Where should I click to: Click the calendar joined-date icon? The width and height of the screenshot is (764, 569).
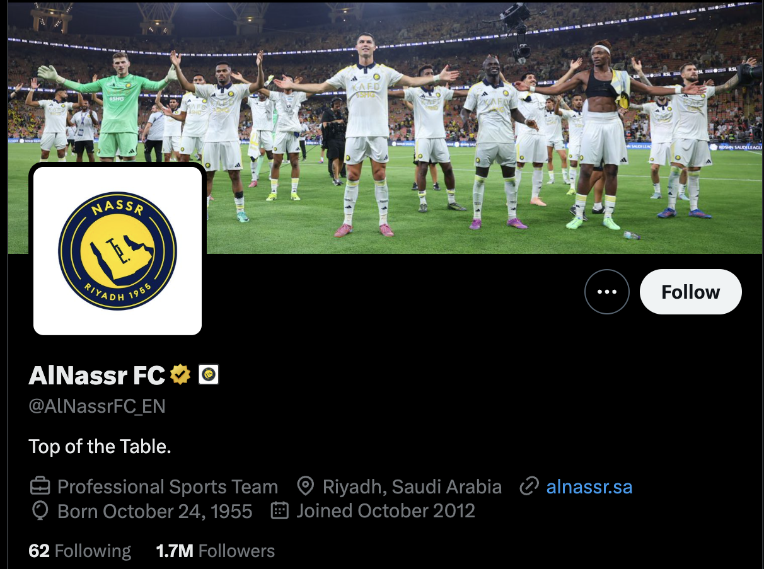(279, 510)
